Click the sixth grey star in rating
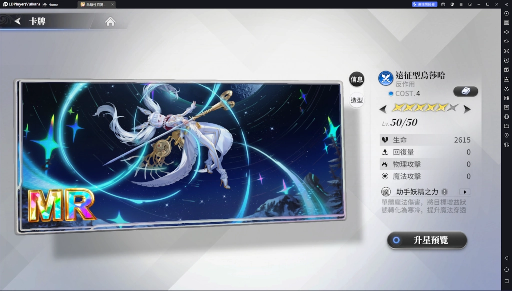Viewport: 512px width, 291px height. [453, 107]
